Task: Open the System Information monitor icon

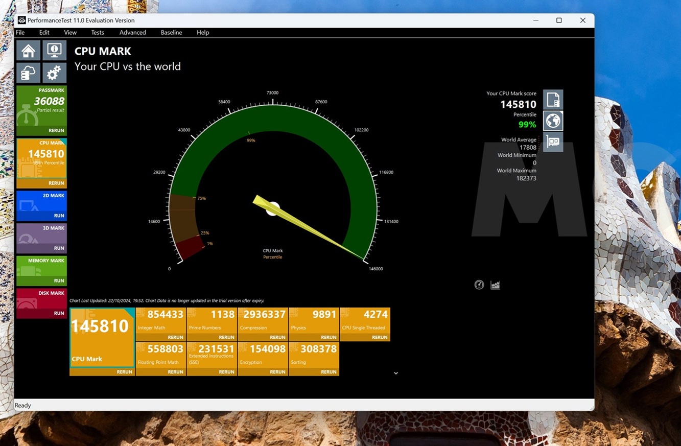Action: pyautogui.click(x=54, y=51)
